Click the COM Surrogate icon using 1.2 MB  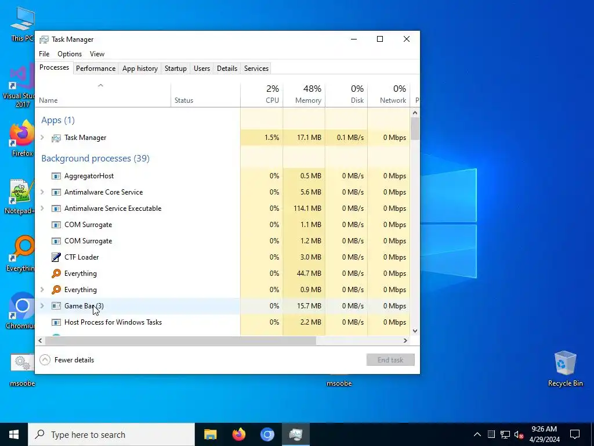[56, 241]
